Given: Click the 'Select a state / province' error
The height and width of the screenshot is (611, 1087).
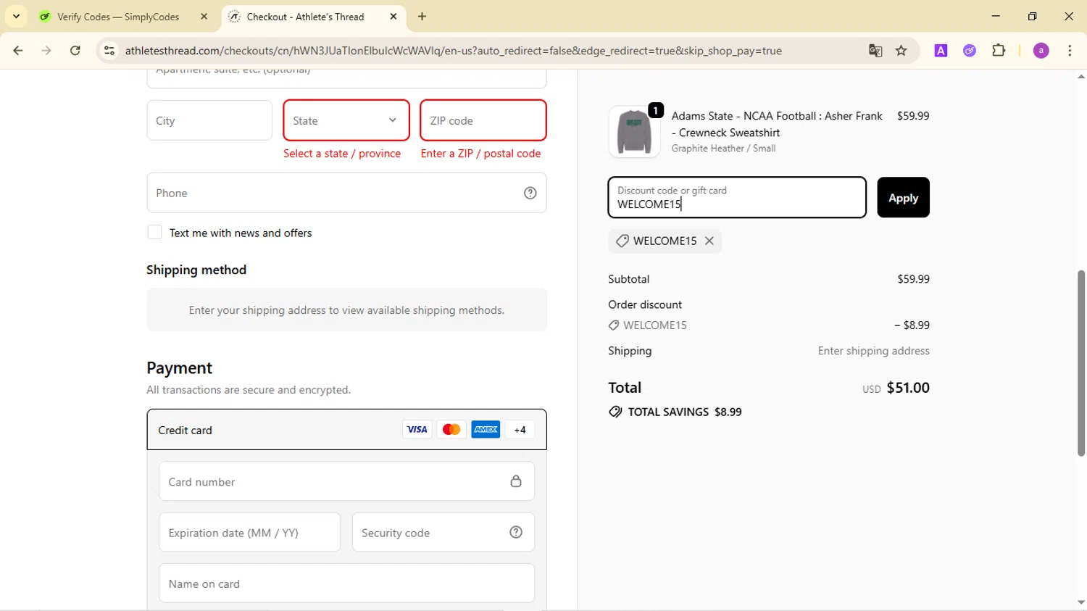Looking at the screenshot, I should click(x=342, y=154).
